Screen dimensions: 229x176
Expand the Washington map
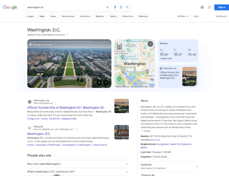point(150,44)
